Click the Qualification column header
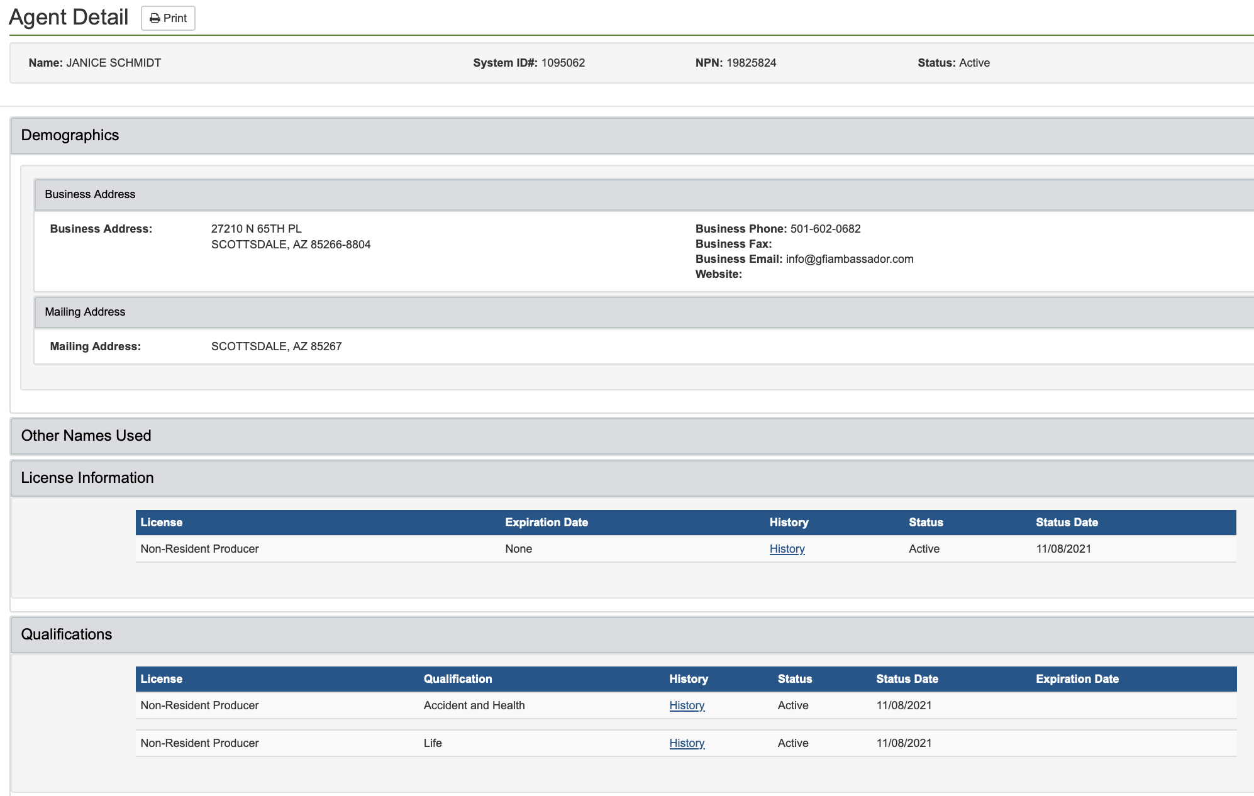 pos(457,679)
